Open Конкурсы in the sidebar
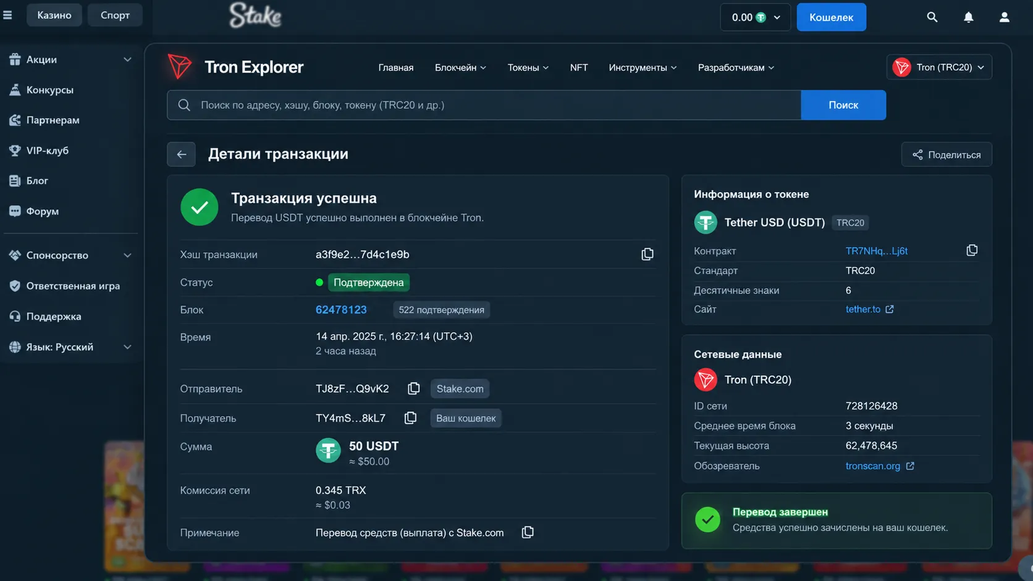The width and height of the screenshot is (1033, 581). pos(50,90)
